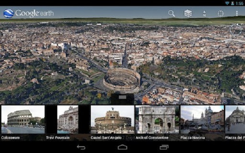Collapse the gallery drawer handle
The height and width of the screenshot is (153, 245).
tap(122, 97)
